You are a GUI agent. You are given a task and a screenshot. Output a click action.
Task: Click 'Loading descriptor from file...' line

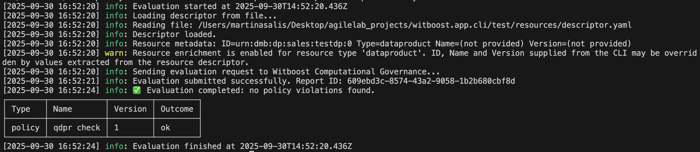205,16
